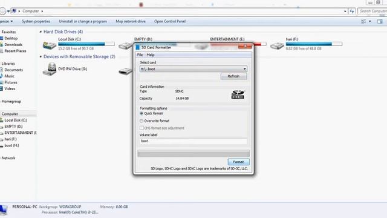Screen dimensions: 387x218
Task: Expand the arrow after Computer in address bar
Action: point(42,11)
